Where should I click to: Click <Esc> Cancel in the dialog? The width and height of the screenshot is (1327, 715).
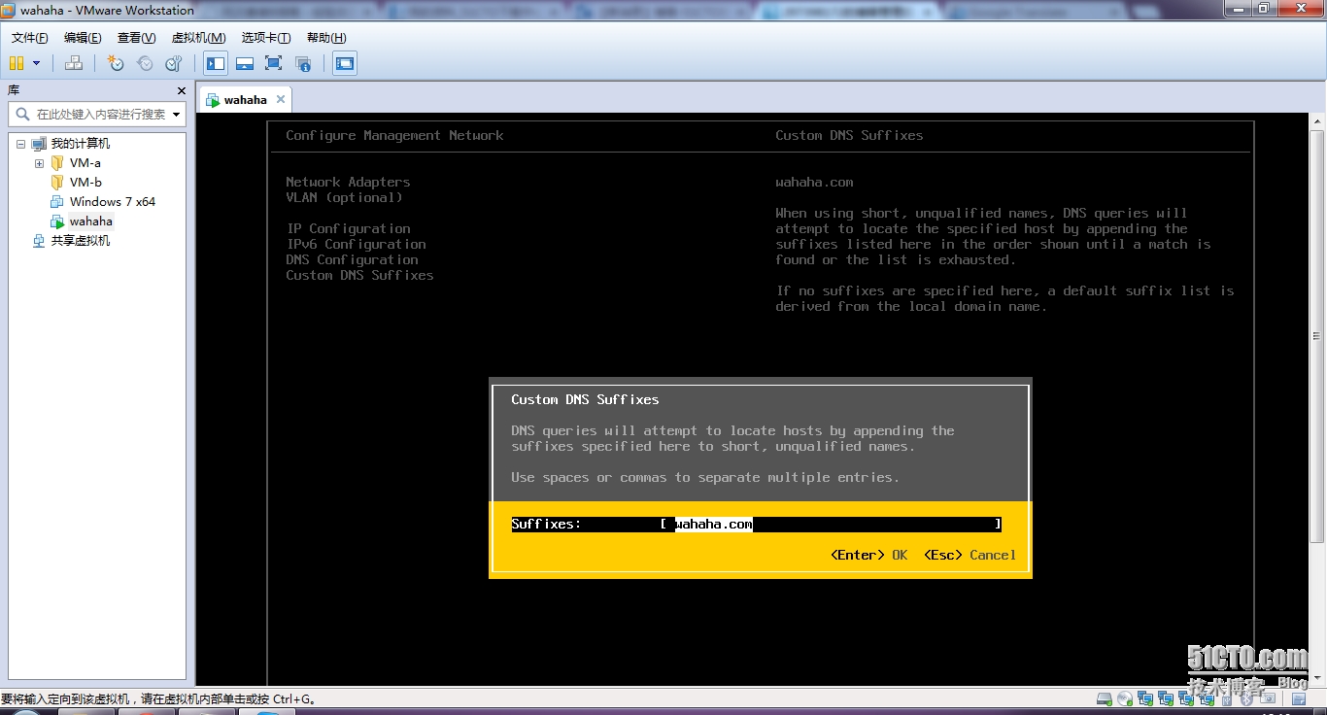tap(970, 555)
